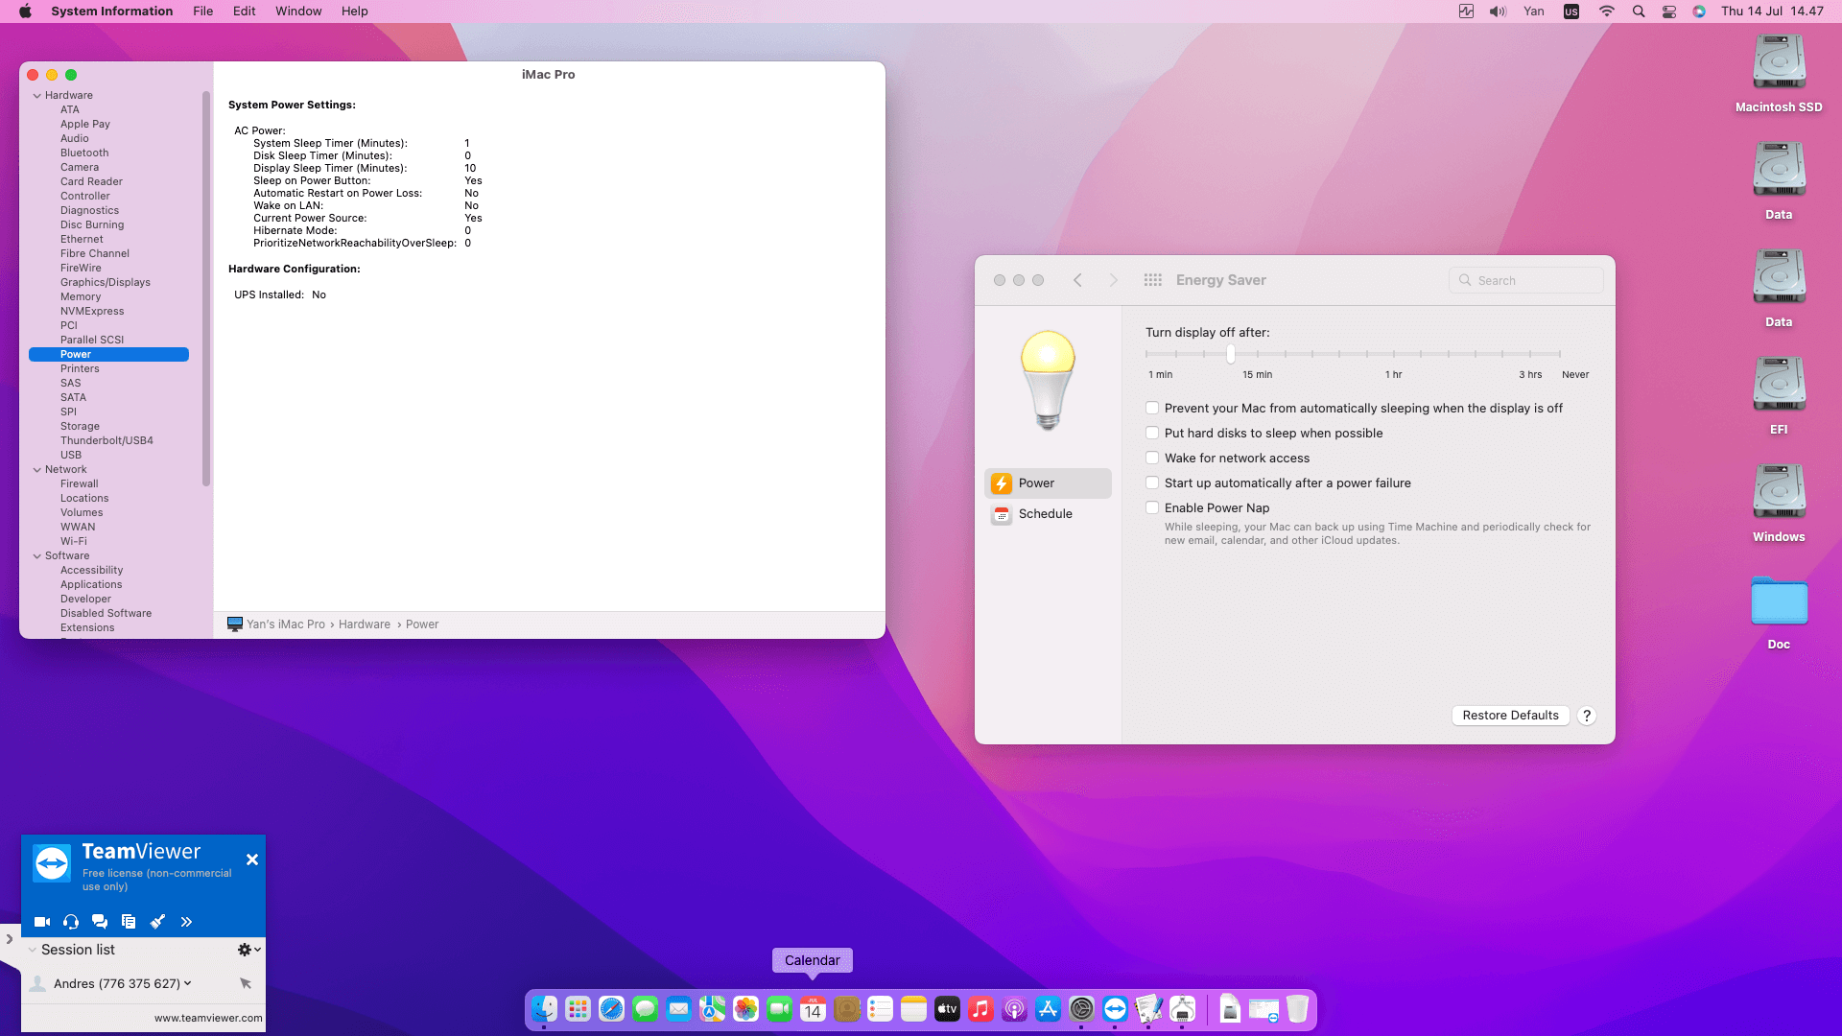This screenshot has width=1842, height=1036.
Task: Click the System Information sidebar scrollbar
Action: (x=206, y=288)
